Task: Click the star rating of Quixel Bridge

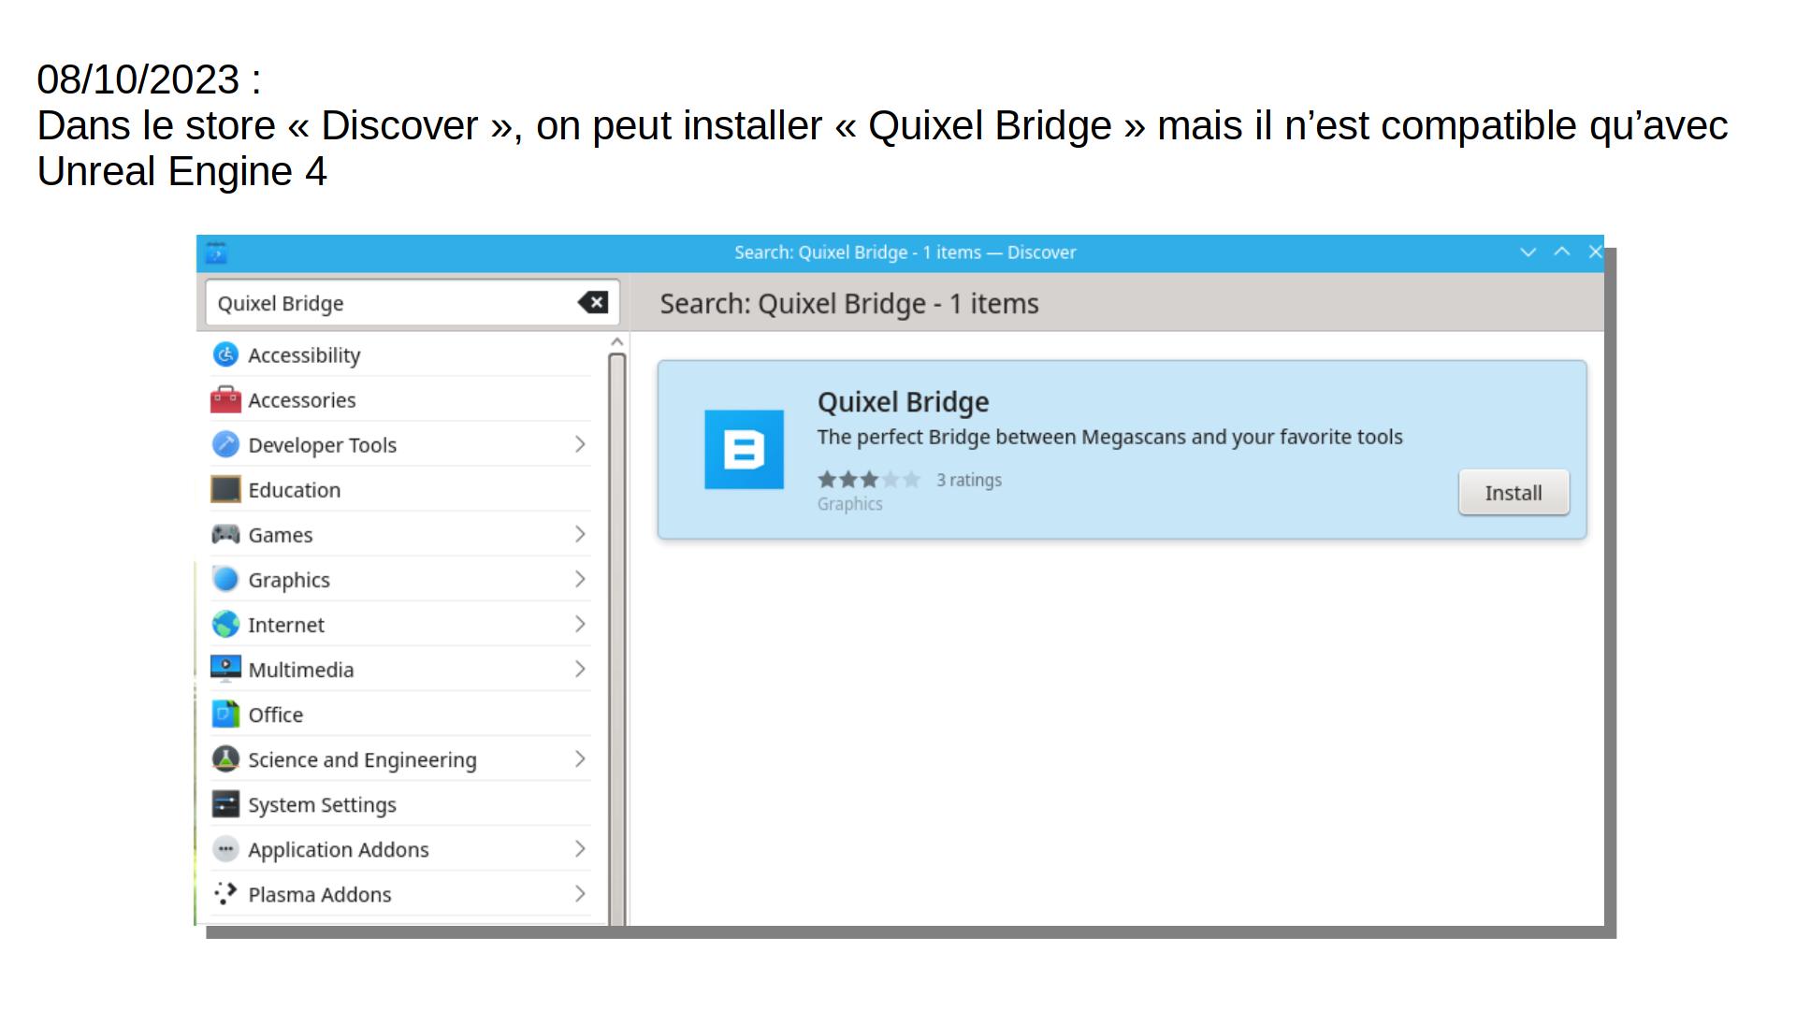Action: (869, 480)
